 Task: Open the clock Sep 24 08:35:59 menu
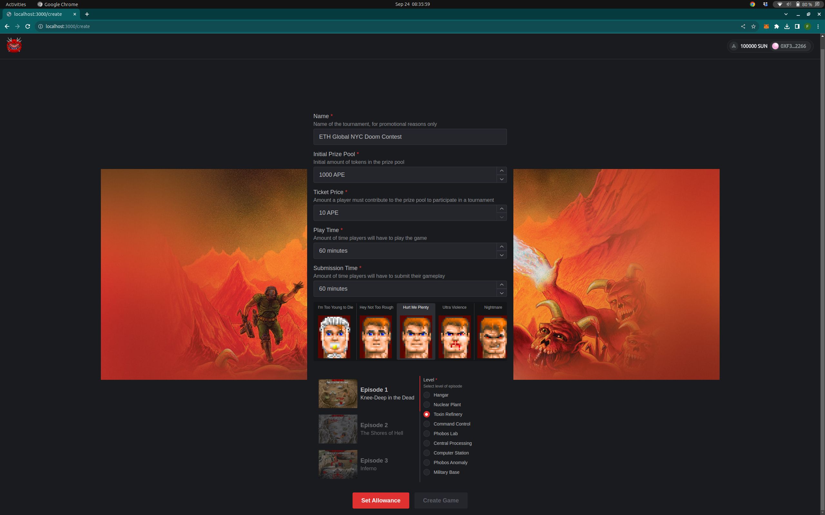tap(412, 4)
